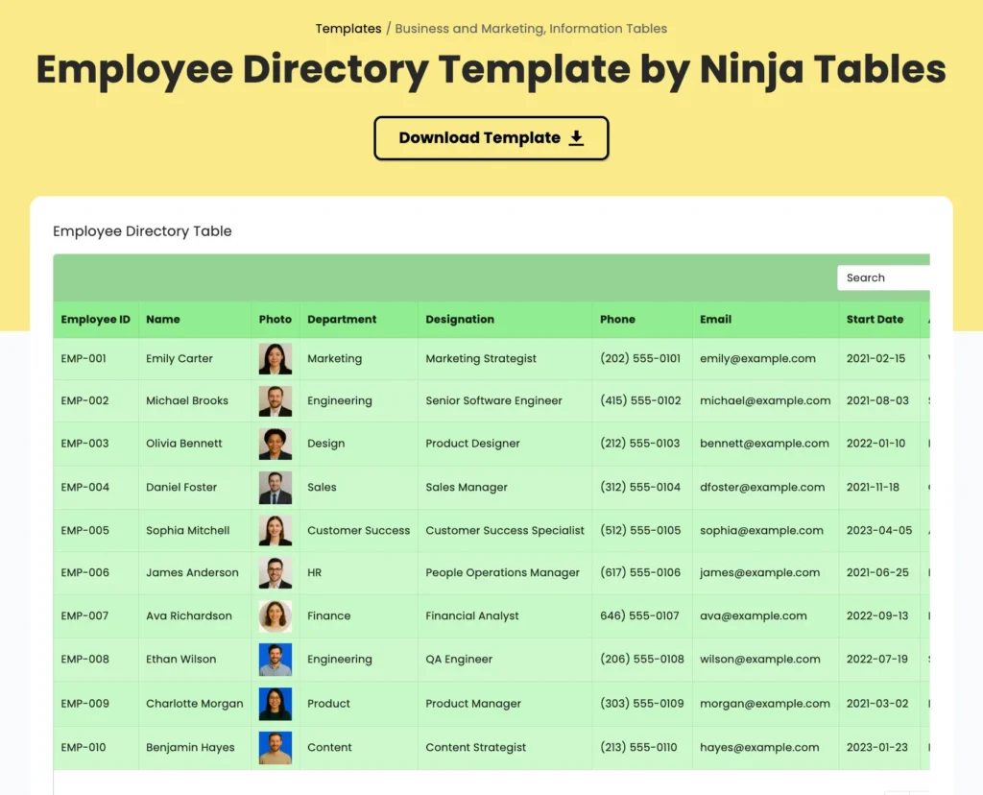Viewport: 983px width, 795px height.
Task: Click the name Charlotte Morgan
Action: point(194,704)
